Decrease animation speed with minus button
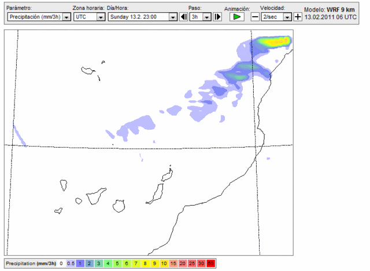 point(255,17)
